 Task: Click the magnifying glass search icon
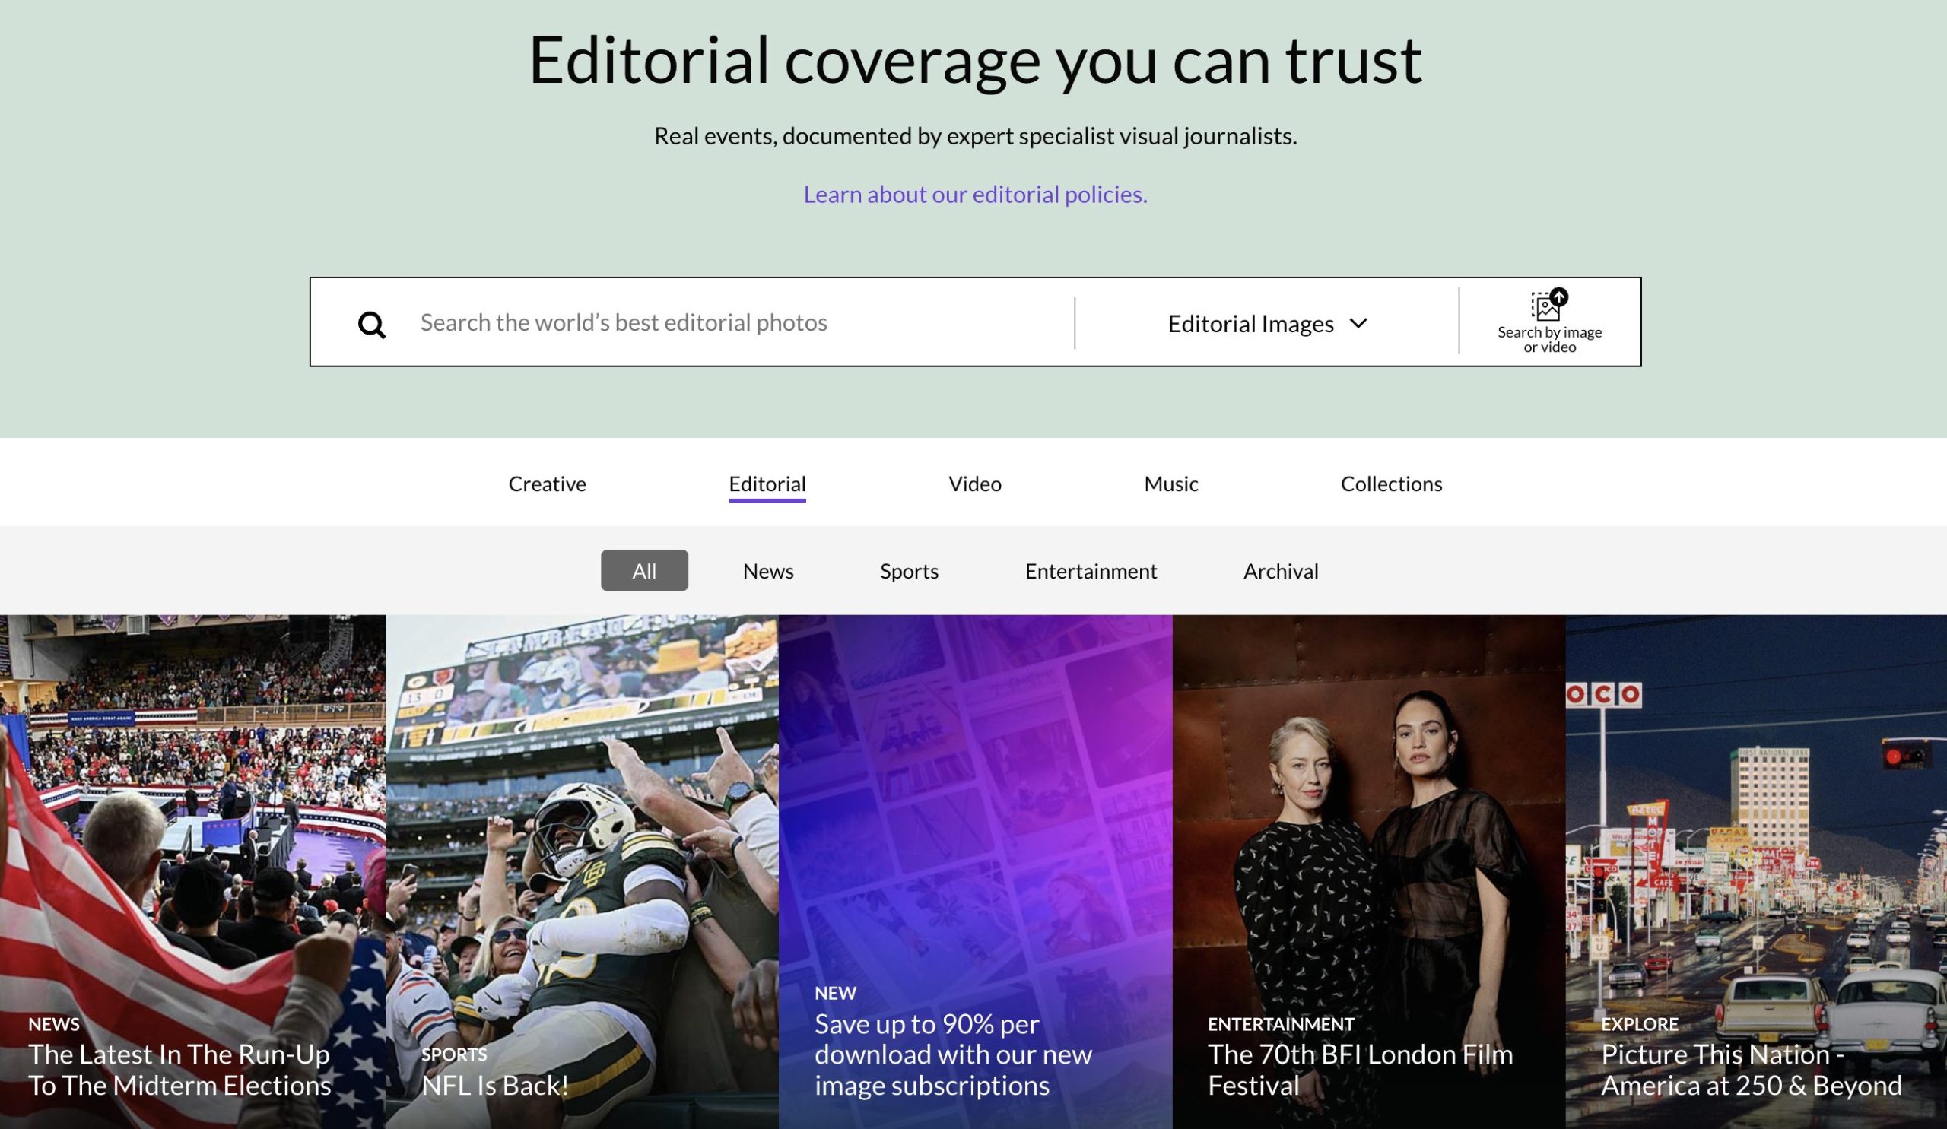tap(372, 325)
